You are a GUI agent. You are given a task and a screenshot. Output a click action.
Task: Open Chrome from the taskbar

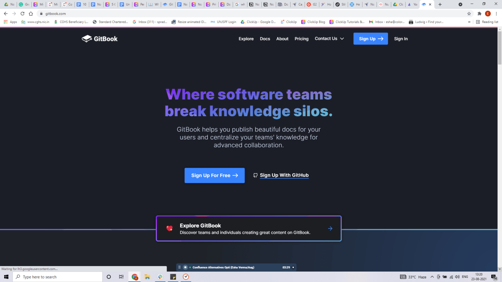(134, 277)
